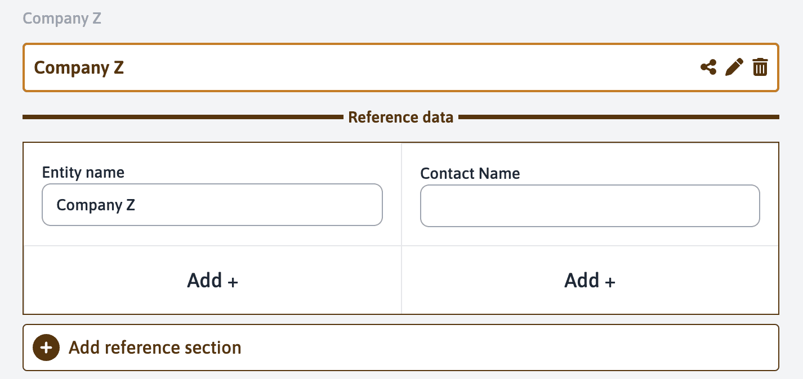The height and width of the screenshot is (379, 803).
Task: Click the share icon for Company Z
Action: click(708, 67)
